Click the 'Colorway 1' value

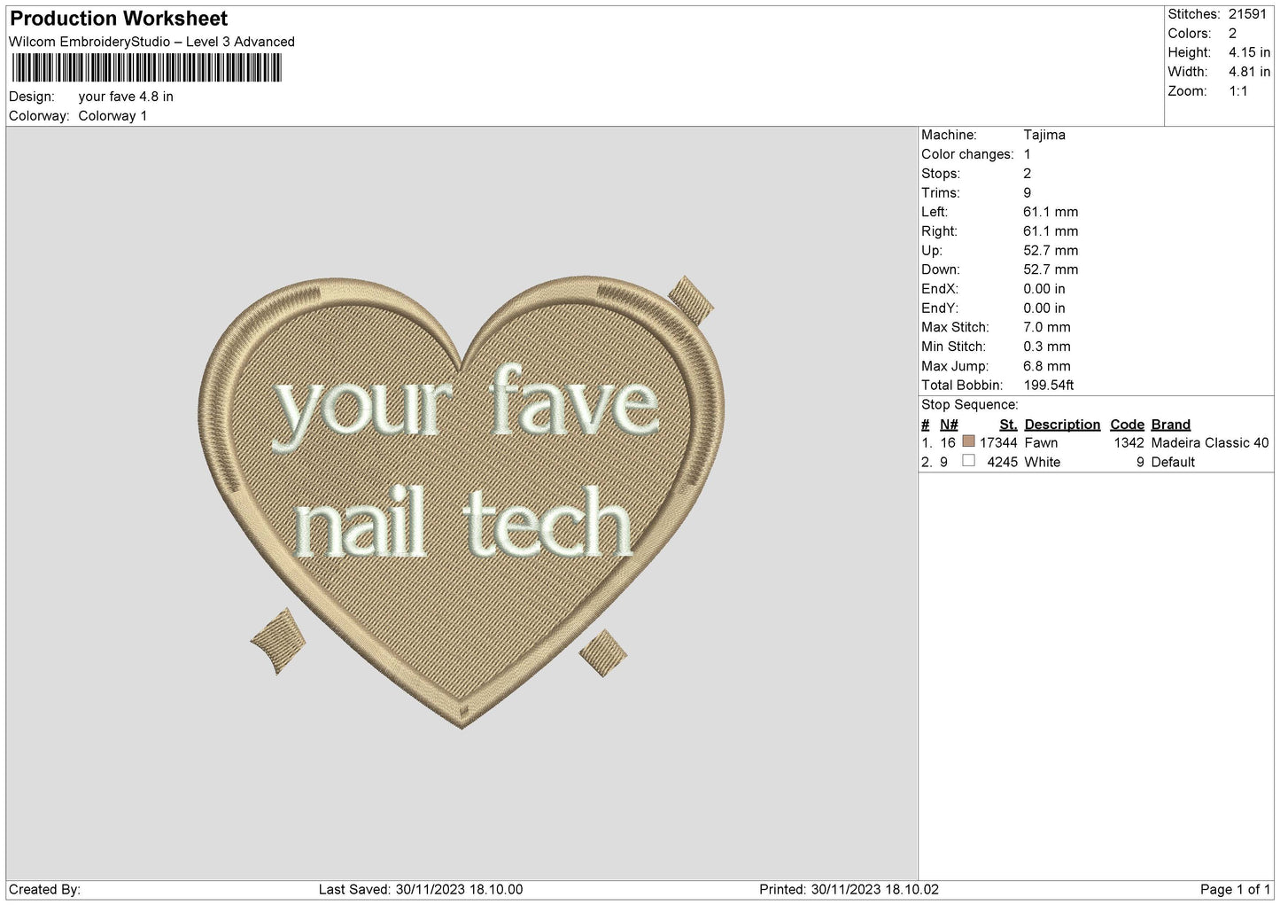pyautogui.click(x=112, y=116)
